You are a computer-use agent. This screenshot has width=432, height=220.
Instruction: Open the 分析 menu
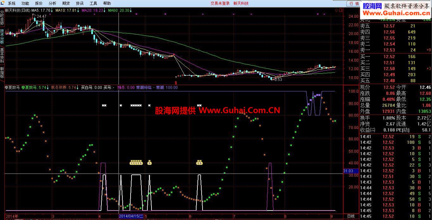52,3
